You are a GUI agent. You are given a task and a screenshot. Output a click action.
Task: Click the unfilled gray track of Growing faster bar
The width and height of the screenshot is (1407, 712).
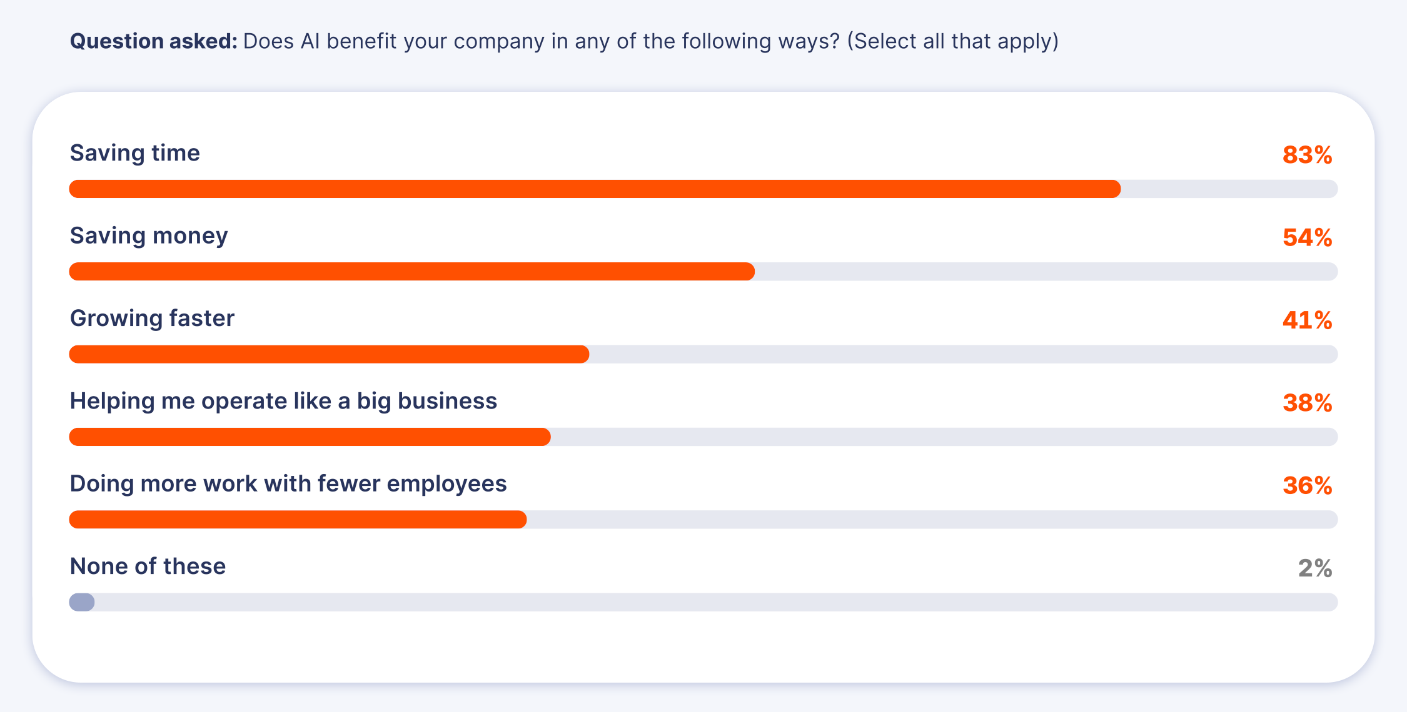964,354
